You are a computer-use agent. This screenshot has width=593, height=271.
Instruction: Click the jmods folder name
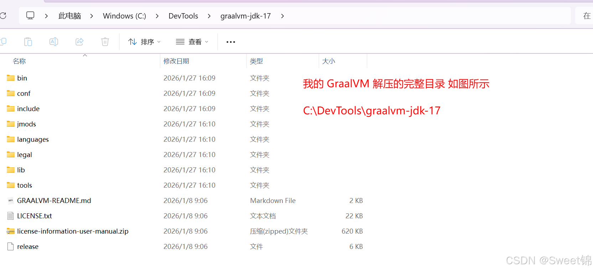point(26,124)
